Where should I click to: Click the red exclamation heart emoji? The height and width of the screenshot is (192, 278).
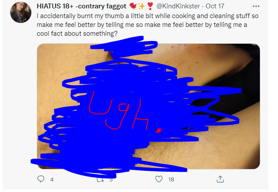(150, 6)
